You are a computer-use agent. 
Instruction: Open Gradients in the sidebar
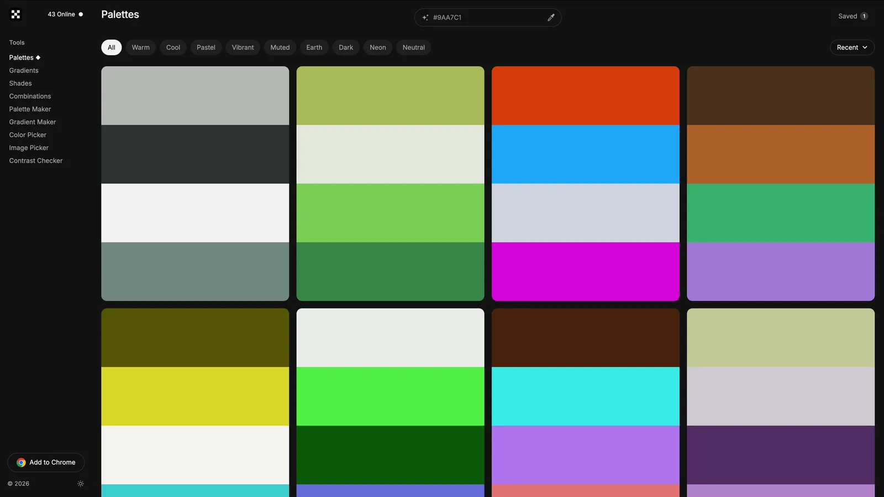(24, 71)
